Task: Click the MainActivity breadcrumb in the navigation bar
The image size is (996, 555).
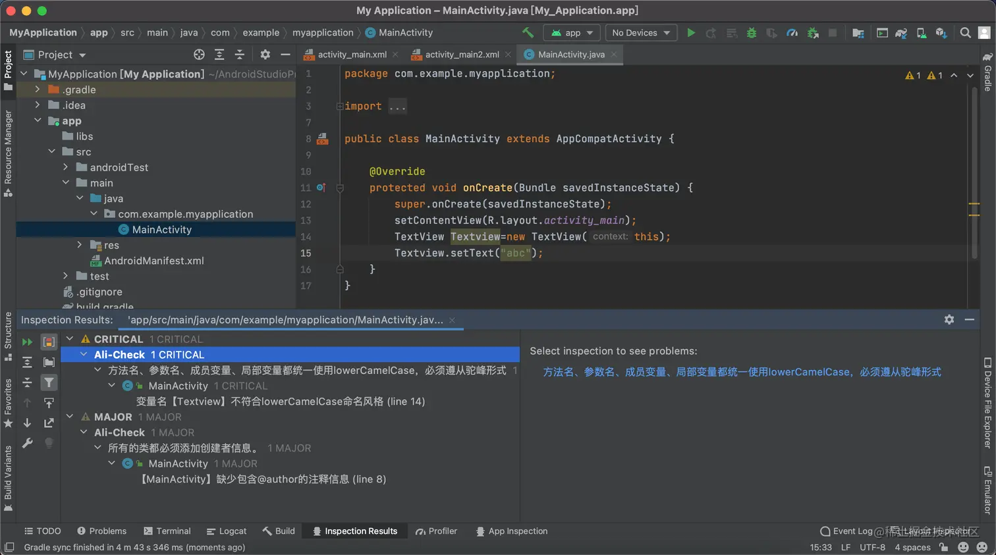Action: [399, 32]
